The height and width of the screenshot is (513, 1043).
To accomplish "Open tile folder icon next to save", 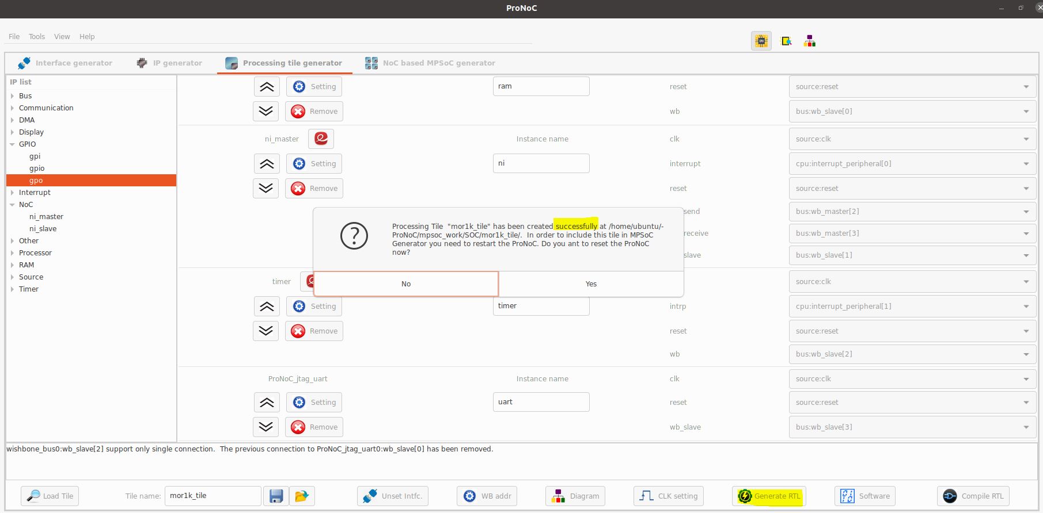I will click(x=301, y=496).
